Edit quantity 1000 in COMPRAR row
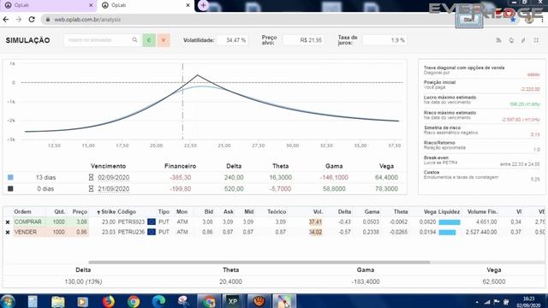This screenshot has height=308, width=548. coord(58,222)
